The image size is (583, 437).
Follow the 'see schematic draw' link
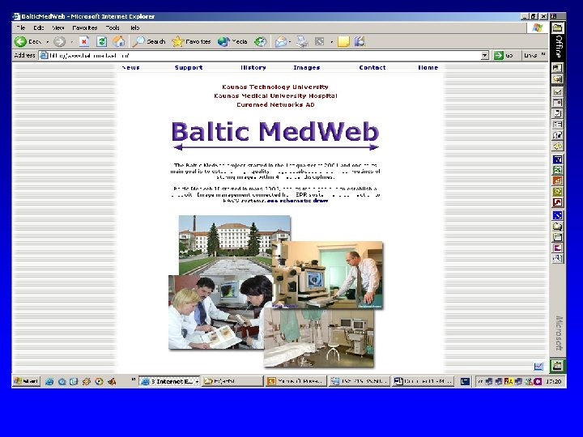click(x=297, y=201)
